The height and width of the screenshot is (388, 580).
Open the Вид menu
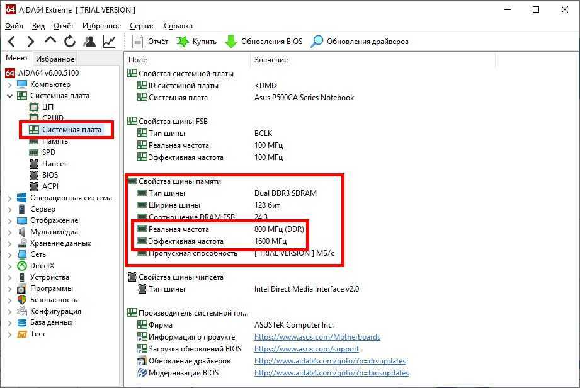tap(38, 26)
